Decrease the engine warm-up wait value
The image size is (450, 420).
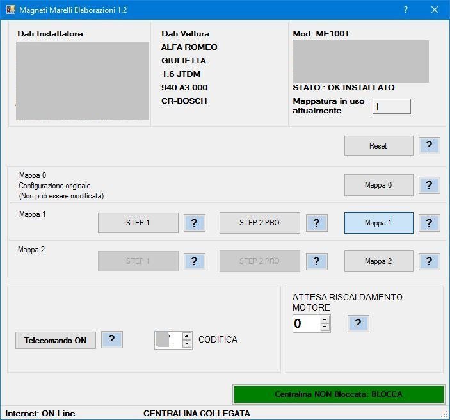point(325,327)
